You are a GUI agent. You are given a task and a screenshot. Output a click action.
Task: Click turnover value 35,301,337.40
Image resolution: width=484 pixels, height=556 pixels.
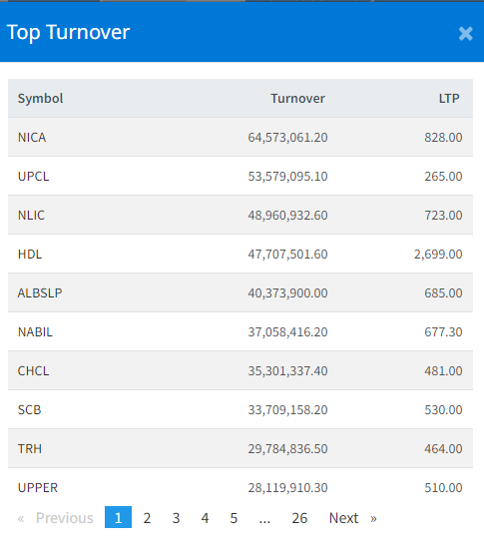287,371
